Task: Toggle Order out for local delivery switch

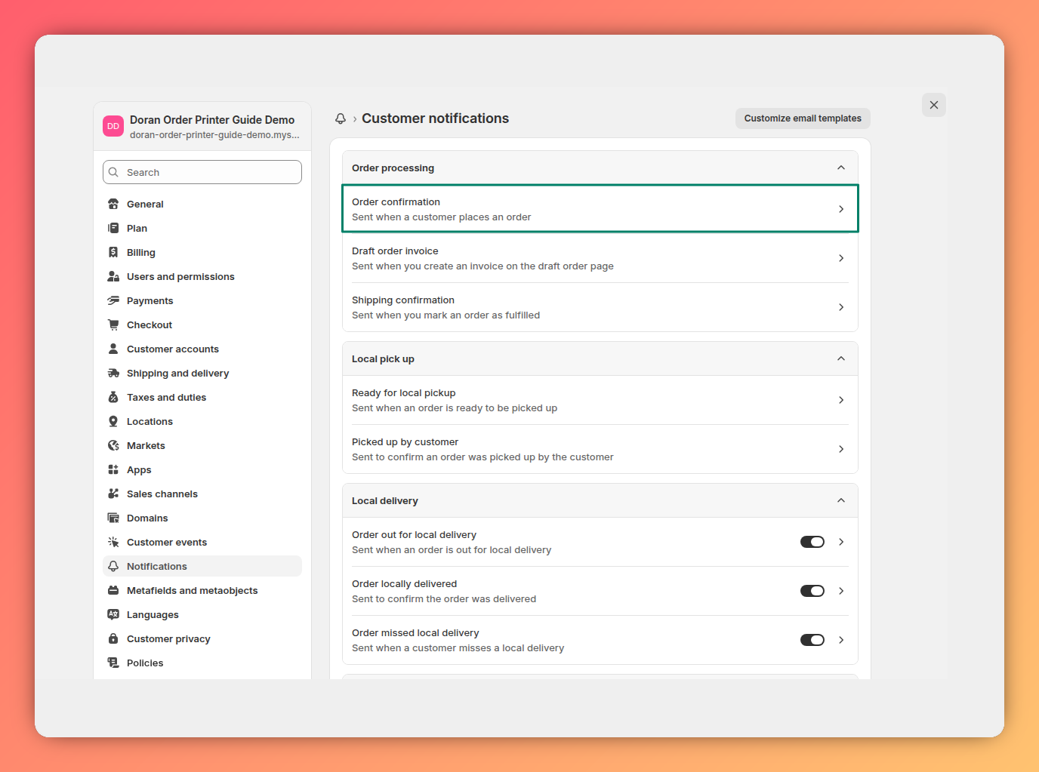Action: tap(812, 542)
